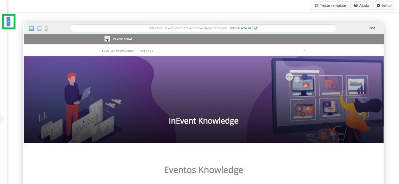Select desktop laptop preview icon
Image resolution: width=399 pixels, height=184 pixels.
[32, 28]
